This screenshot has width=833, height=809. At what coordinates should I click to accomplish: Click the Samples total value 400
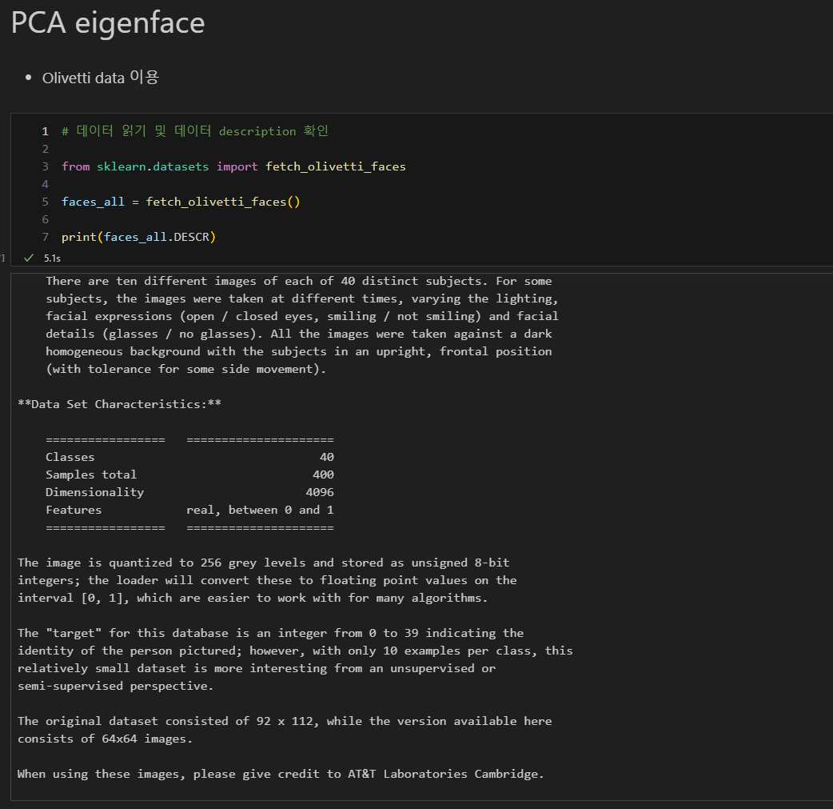point(323,475)
